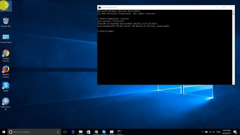Click the Java HotSpot 64-Bit Server line

[133, 26]
